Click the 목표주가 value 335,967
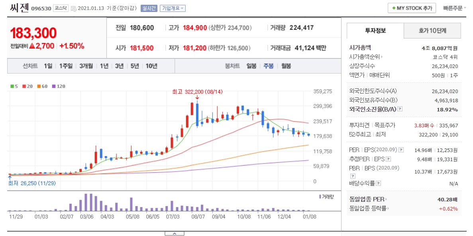 tap(449, 125)
